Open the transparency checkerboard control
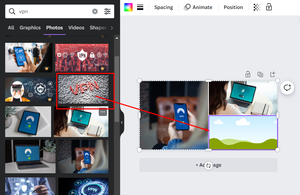300x195 pixels. pos(257,7)
